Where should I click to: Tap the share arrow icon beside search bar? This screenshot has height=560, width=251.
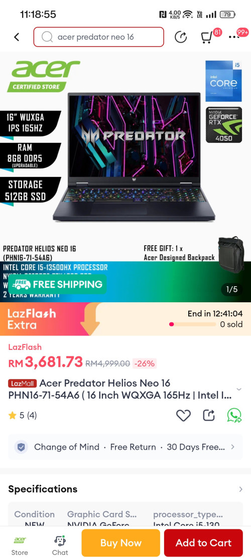(181, 37)
